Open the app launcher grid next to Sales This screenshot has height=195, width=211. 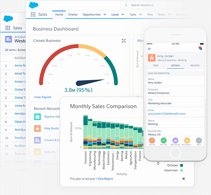33,14
